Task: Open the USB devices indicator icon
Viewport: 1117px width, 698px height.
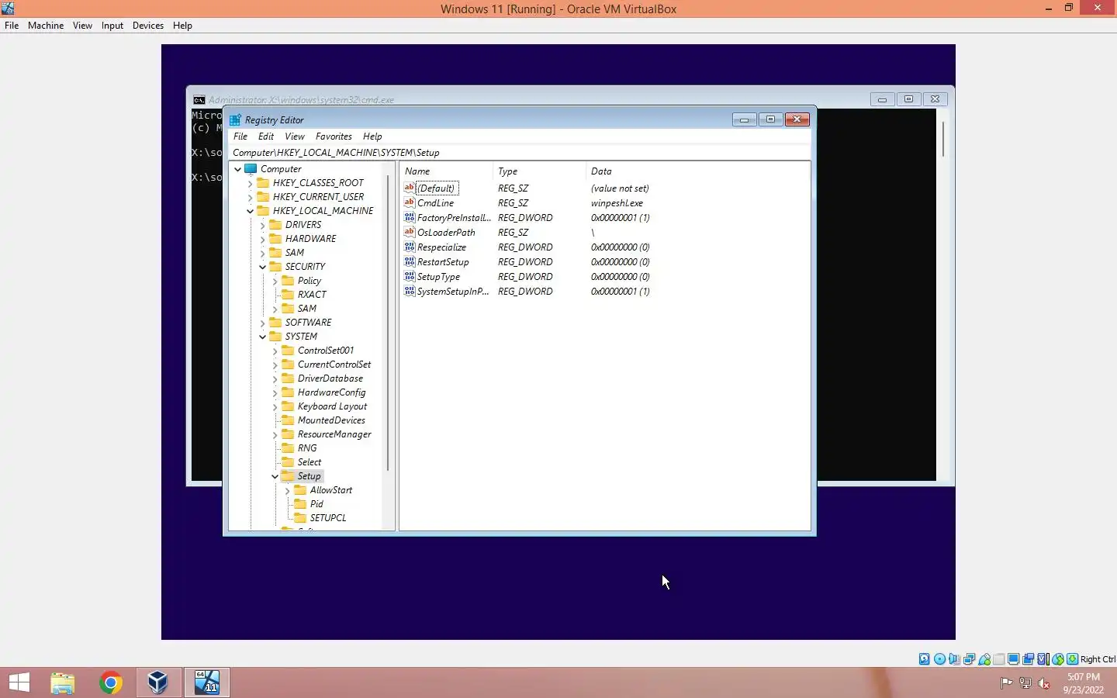Action: point(984,659)
